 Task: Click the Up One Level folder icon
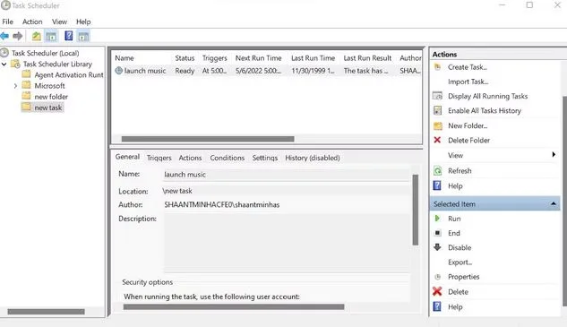(x=36, y=36)
